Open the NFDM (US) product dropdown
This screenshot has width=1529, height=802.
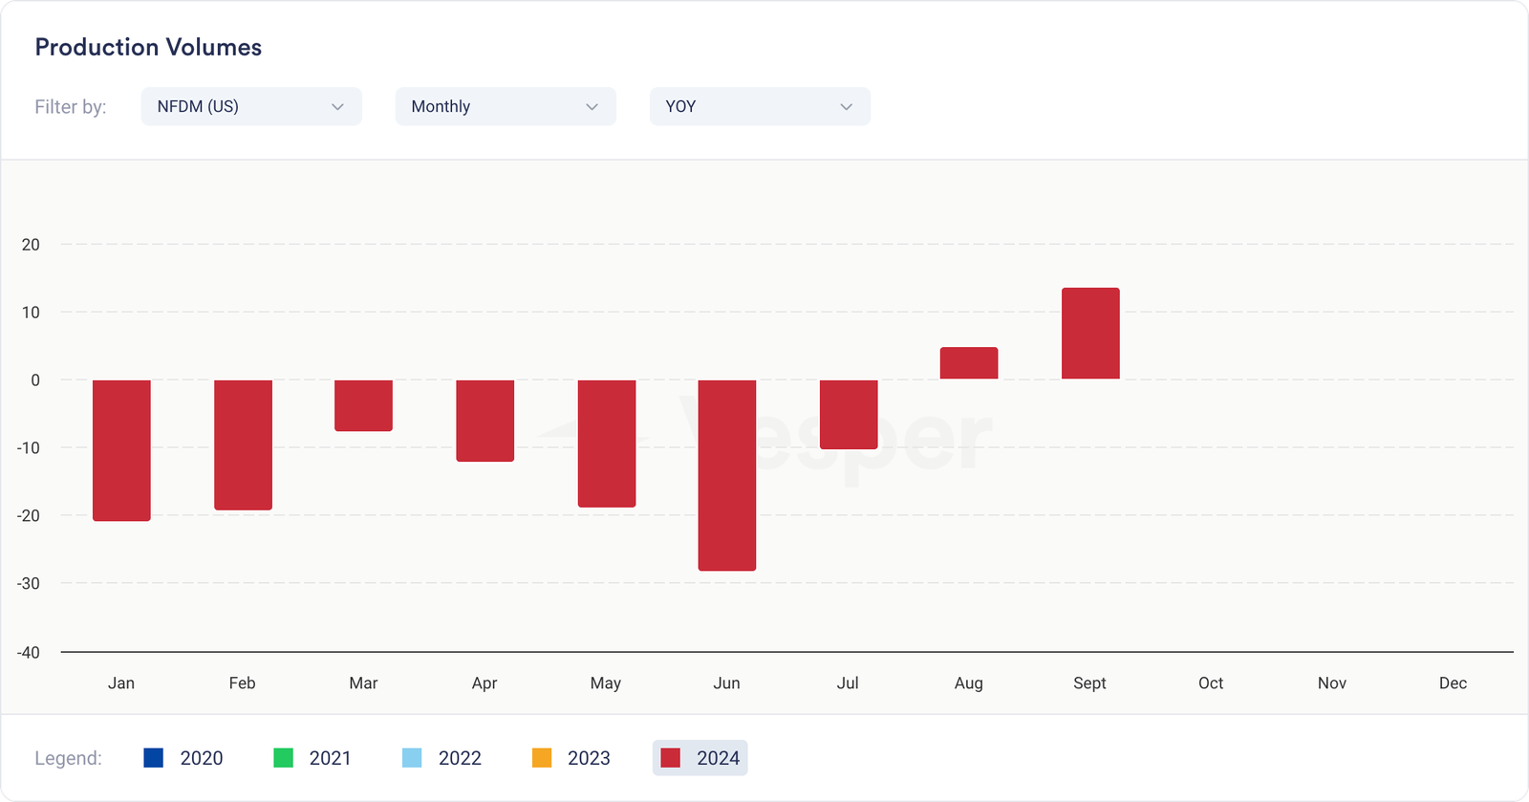(x=250, y=106)
